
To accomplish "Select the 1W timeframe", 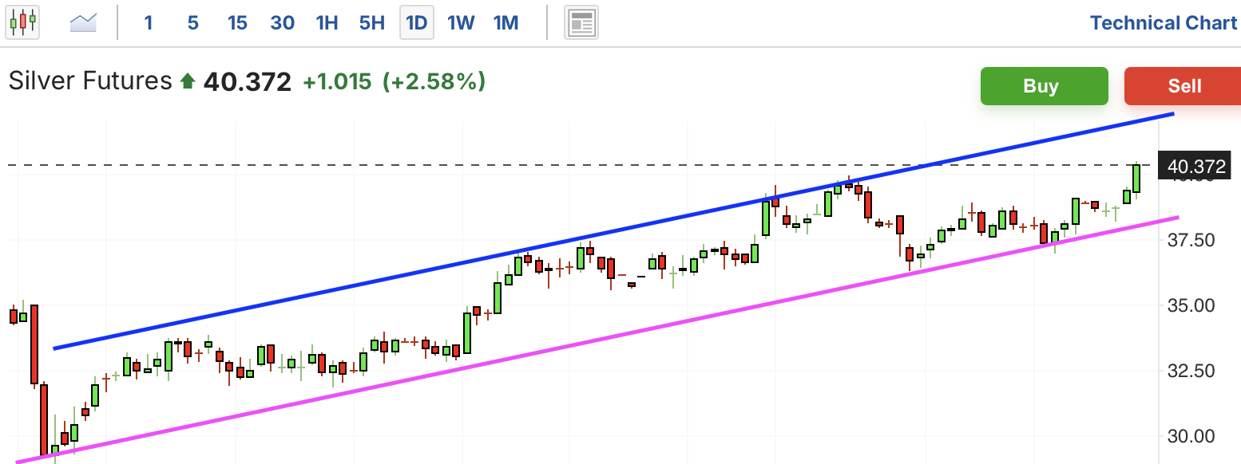I will coord(461,22).
